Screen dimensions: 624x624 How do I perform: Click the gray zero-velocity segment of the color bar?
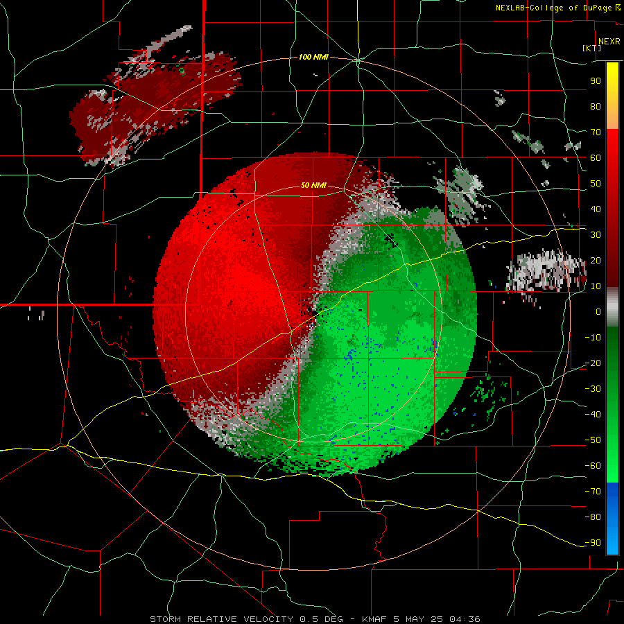(612, 307)
